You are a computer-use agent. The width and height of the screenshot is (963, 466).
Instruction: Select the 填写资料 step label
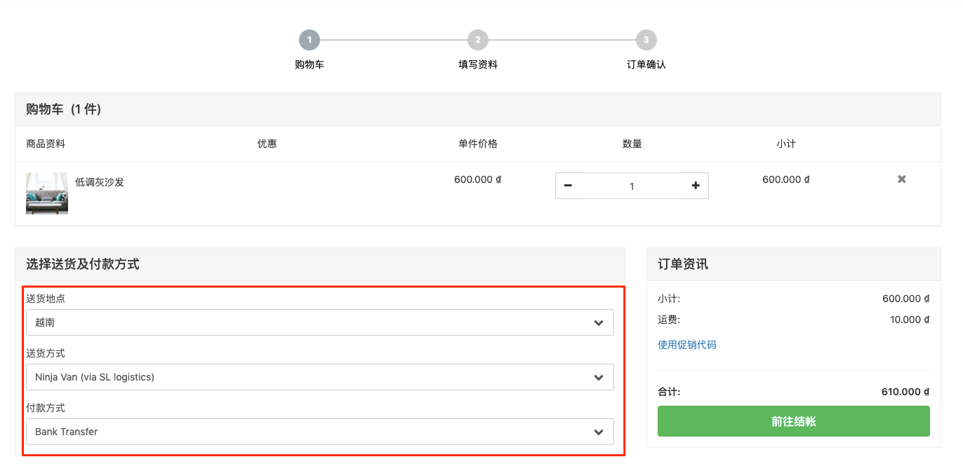[478, 64]
